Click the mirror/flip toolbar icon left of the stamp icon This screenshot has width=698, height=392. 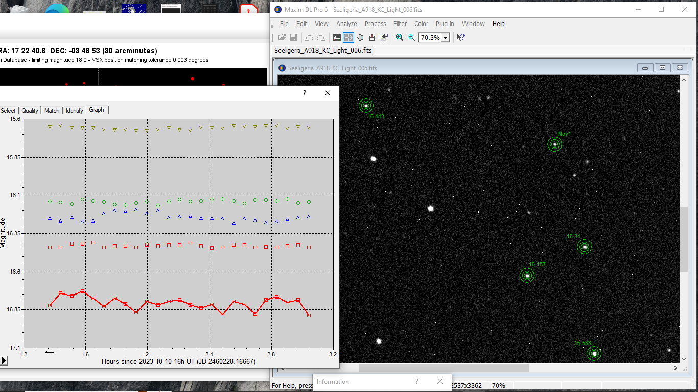point(360,37)
